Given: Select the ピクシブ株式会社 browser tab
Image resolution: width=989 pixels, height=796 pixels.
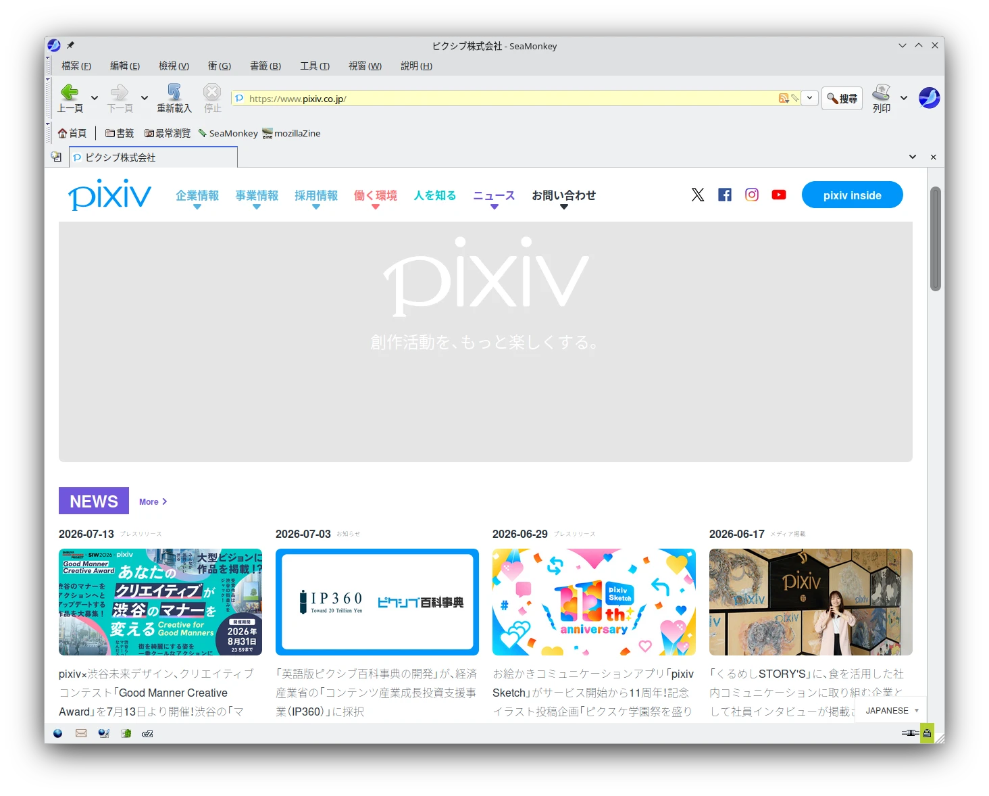Looking at the screenshot, I should point(153,157).
